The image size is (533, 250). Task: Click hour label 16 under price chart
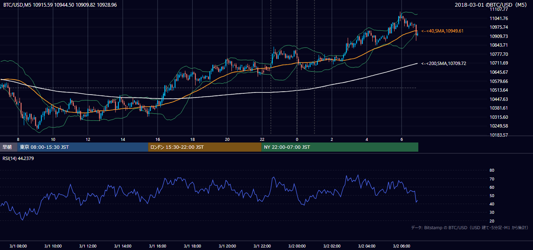(x=157, y=139)
